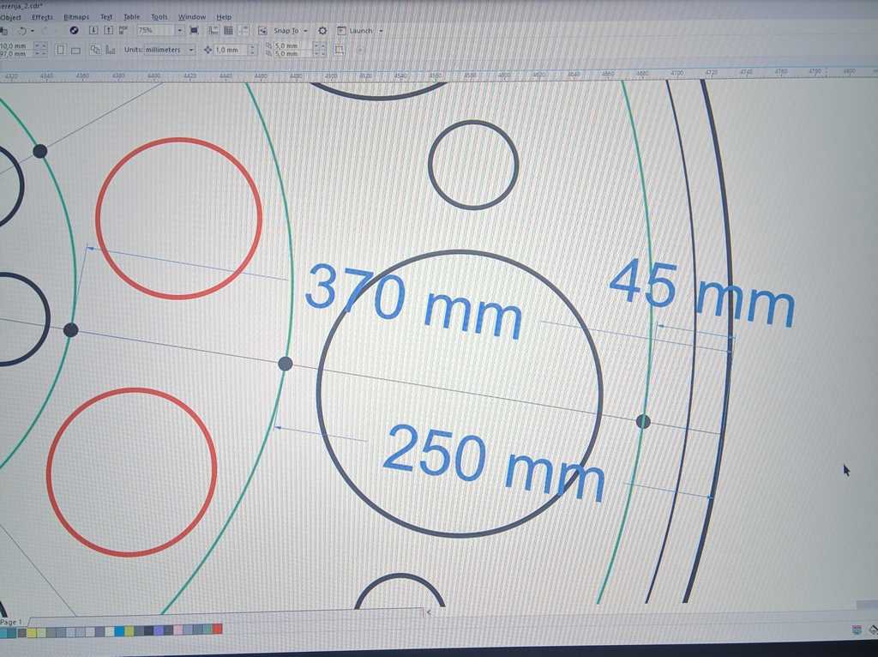This screenshot has height=657, width=878.
Task: Click the page width field
Action: [15, 46]
